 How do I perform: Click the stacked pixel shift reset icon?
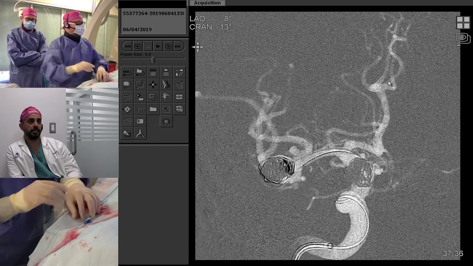[179, 109]
